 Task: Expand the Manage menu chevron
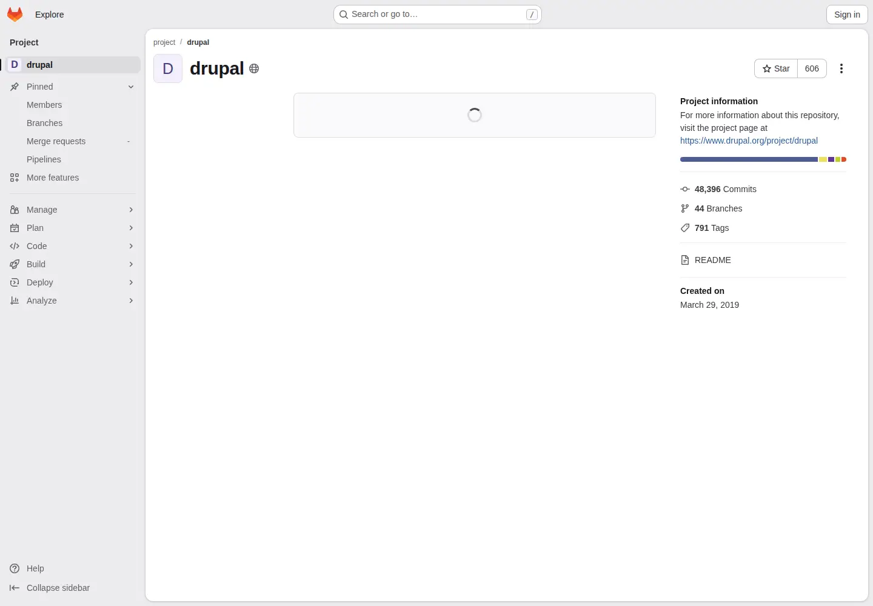click(x=131, y=210)
